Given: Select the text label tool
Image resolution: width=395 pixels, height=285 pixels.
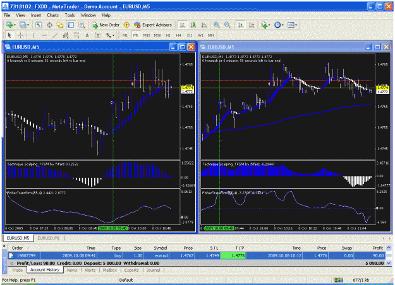Looking at the screenshot, I should [x=98, y=35].
